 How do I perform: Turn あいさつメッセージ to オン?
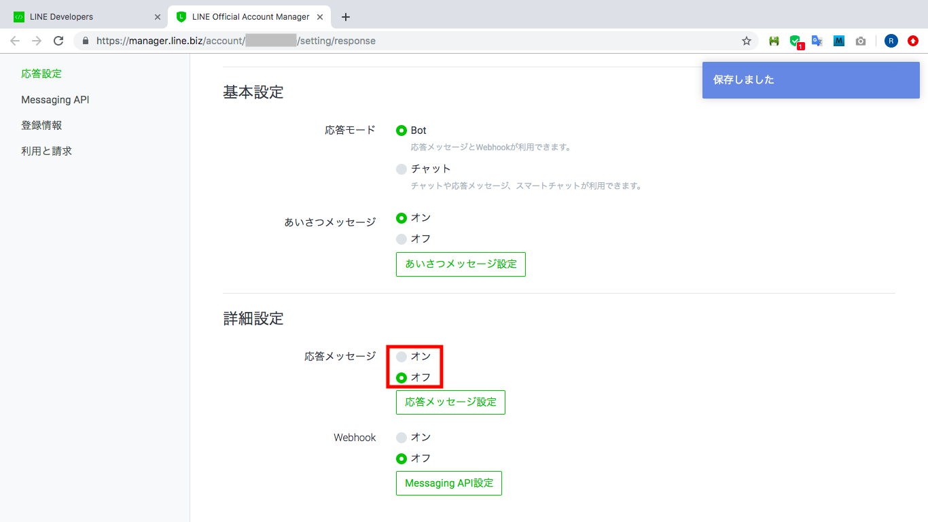point(401,218)
